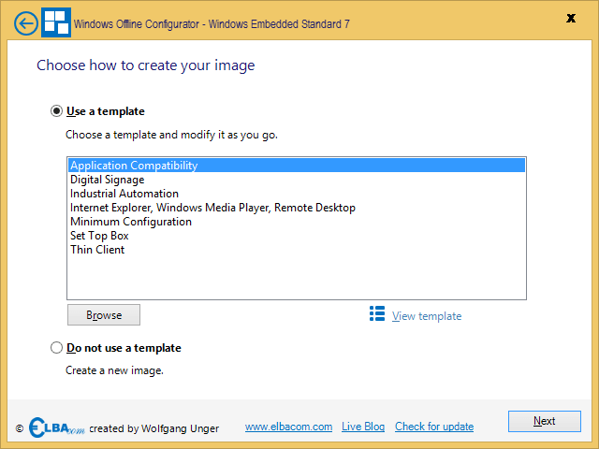Click the Check for update link
This screenshot has height=449, width=599.
pyautogui.click(x=434, y=427)
